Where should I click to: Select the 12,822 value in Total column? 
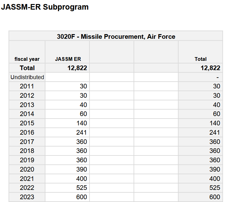(x=210, y=68)
